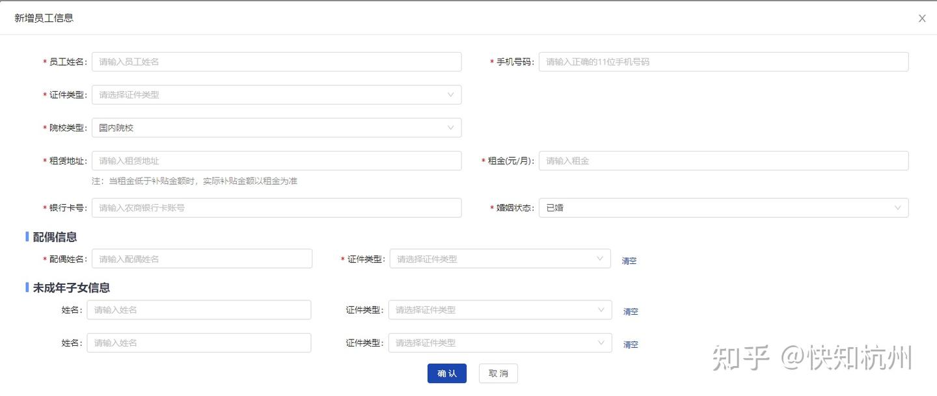
Task: Click the 租金(元/月) input field
Action: [x=723, y=161]
